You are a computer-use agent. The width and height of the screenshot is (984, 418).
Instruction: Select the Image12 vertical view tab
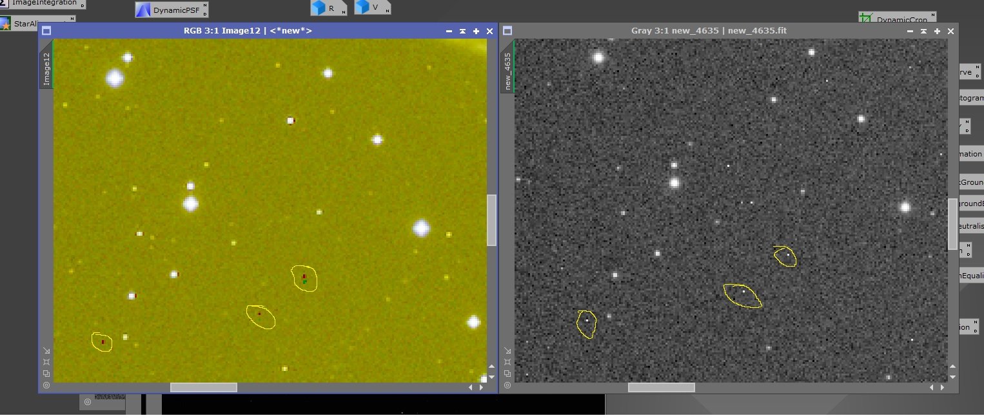(x=46, y=69)
